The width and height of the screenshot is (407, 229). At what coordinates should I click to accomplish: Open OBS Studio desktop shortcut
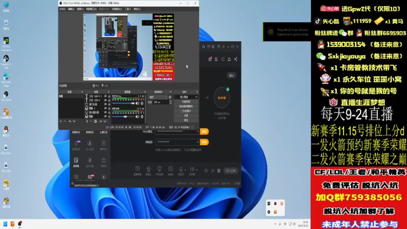click(x=6, y=96)
